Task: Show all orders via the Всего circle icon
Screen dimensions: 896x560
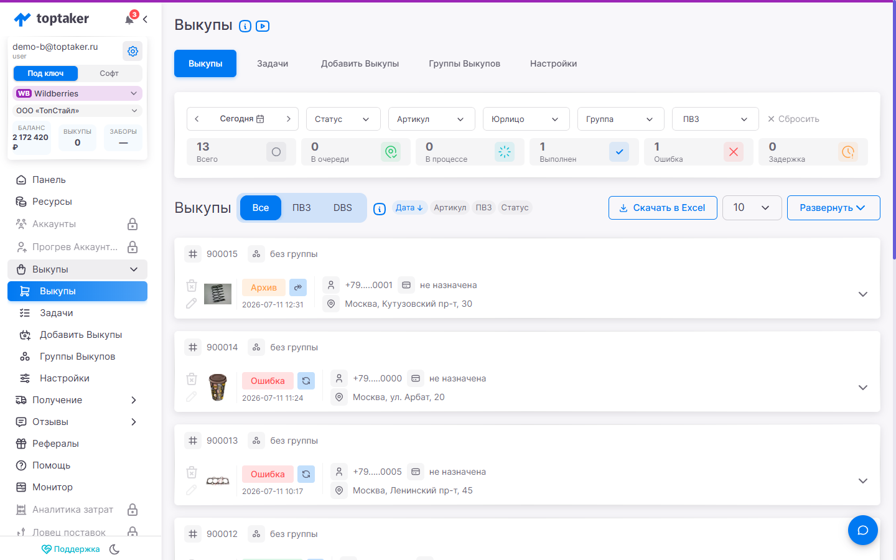Action: coord(276,152)
